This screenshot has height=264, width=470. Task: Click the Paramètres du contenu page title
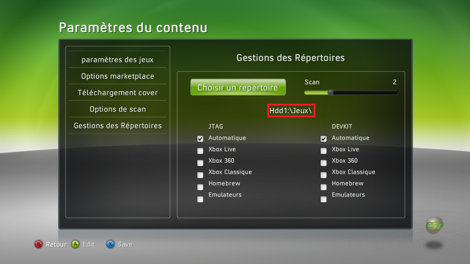(x=133, y=27)
